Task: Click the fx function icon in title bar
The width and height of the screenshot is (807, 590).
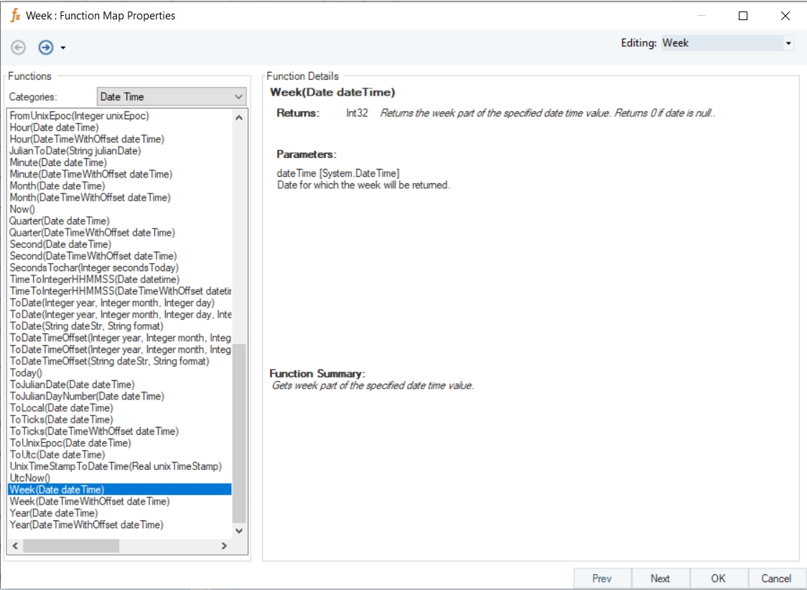Action: pyautogui.click(x=14, y=15)
